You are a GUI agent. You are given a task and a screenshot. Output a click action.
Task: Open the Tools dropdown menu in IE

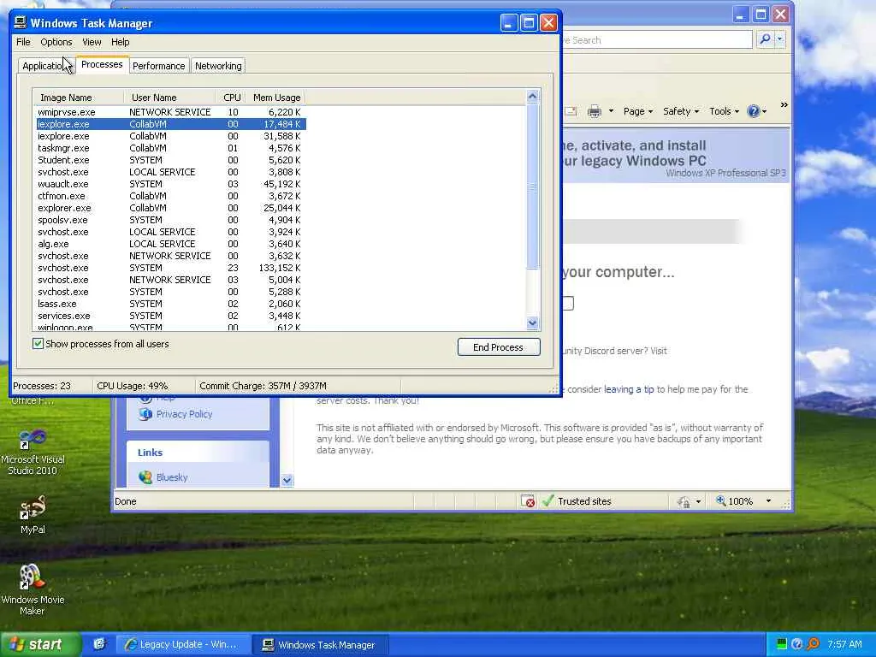724,111
